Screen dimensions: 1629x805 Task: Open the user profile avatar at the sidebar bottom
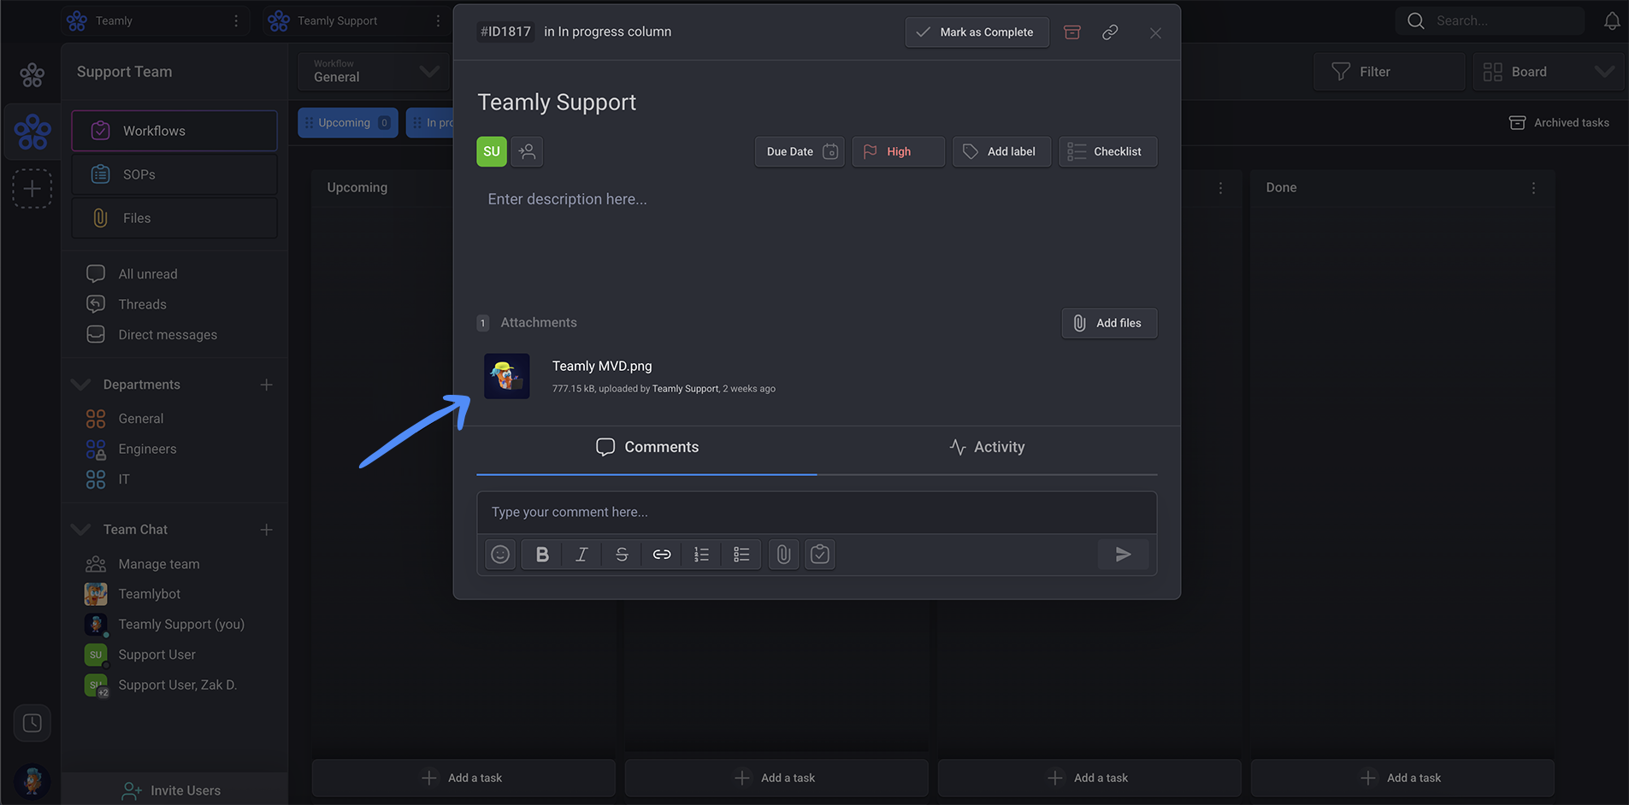[x=32, y=780]
